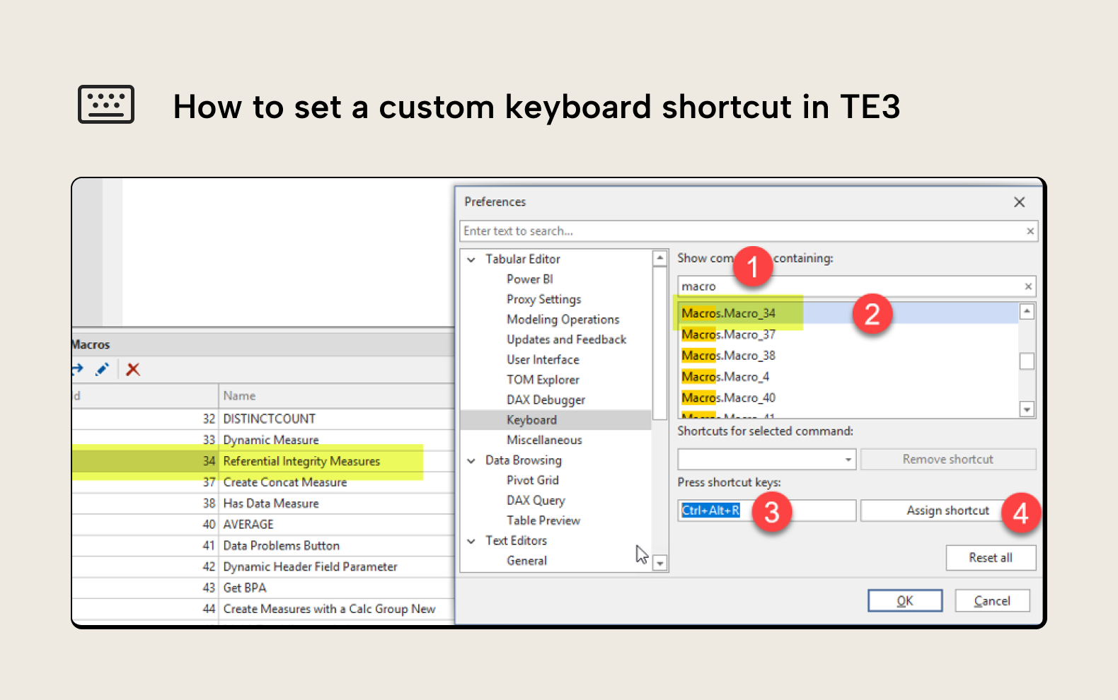Screen dimensions: 1118x700
Task: Select Macros.Macro_37 in command list
Action: pyautogui.click(x=848, y=334)
